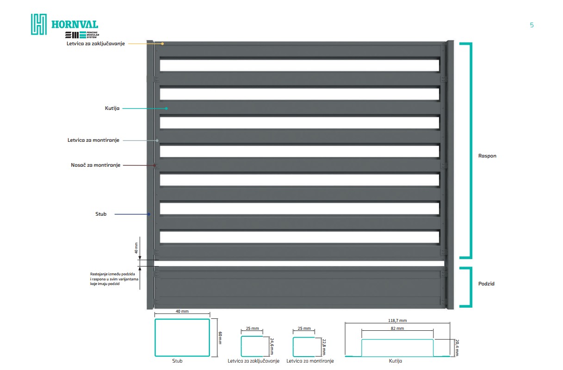Select the mounting slat cross-section above its caption

click(304, 346)
